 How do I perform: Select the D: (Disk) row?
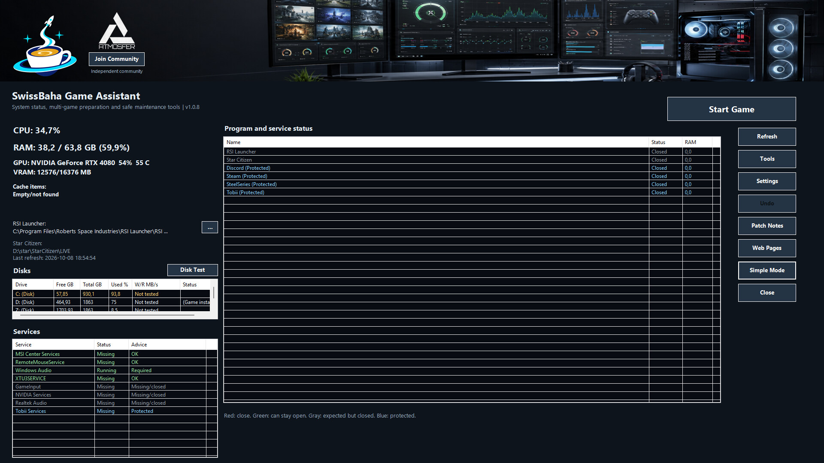click(112, 302)
